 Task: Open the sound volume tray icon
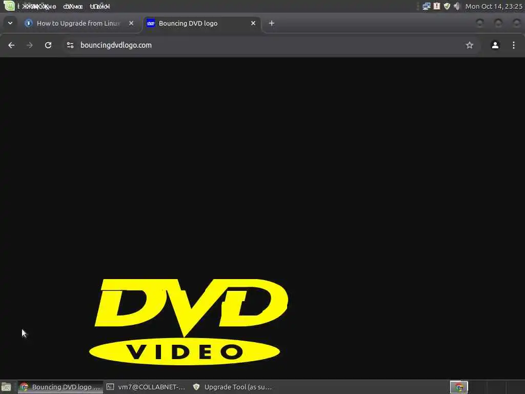pyautogui.click(x=457, y=6)
